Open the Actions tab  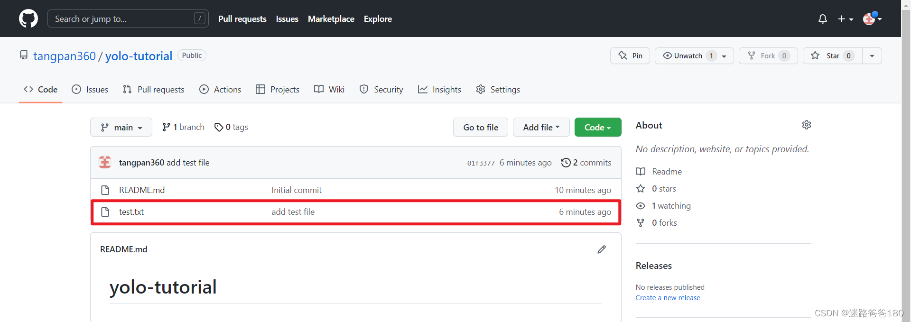tap(220, 89)
